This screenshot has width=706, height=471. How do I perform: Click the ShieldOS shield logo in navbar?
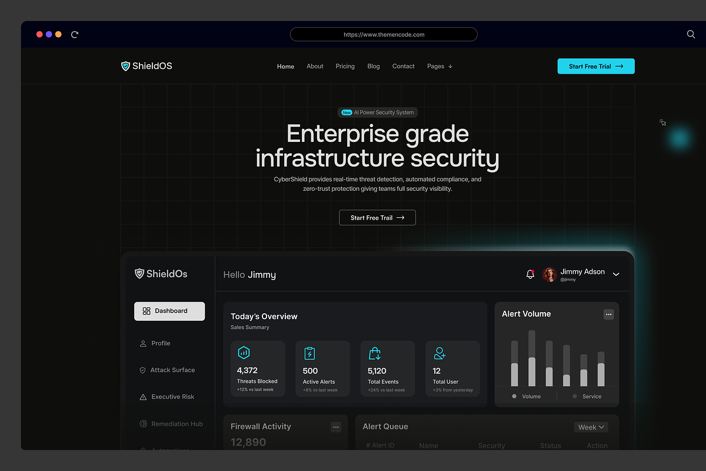[x=125, y=67]
